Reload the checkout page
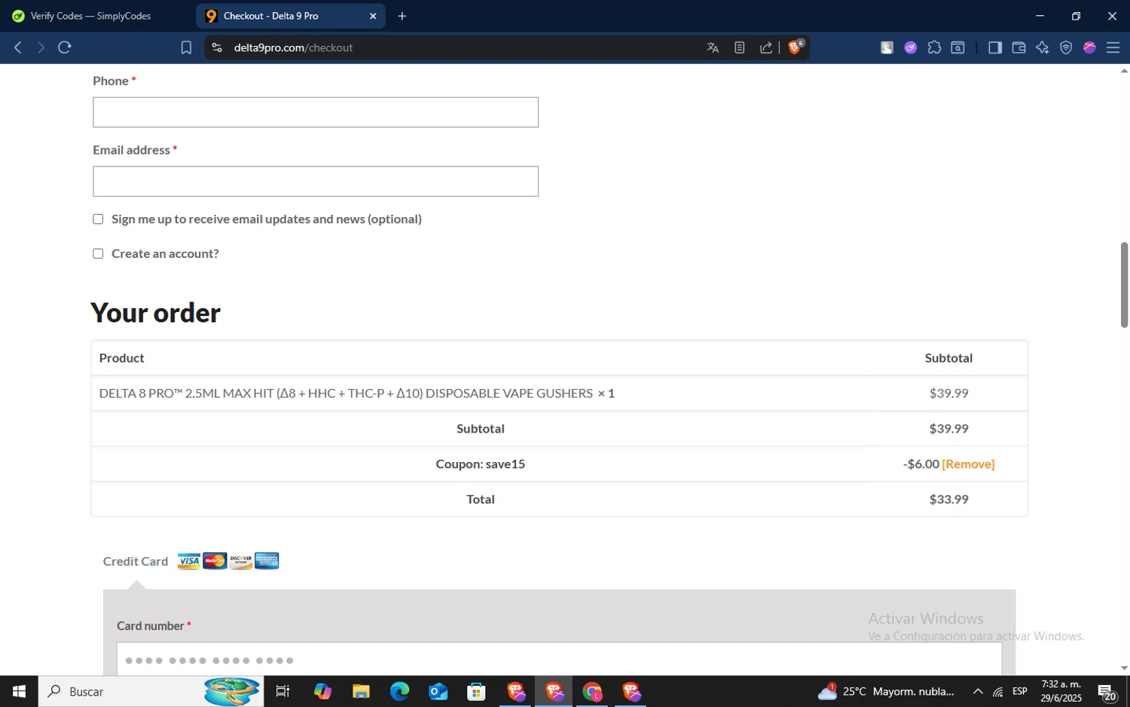Image resolution: width=1130 pixels, height=707 pixels. pos(65,47)
